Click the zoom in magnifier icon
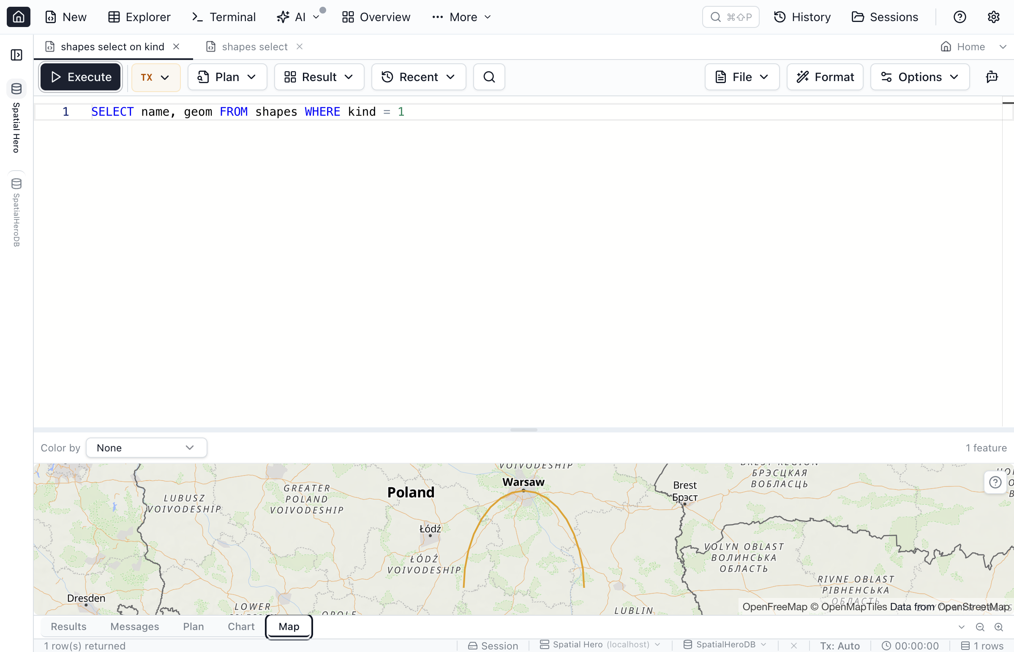1014x652 pixels. coord(998,627)
